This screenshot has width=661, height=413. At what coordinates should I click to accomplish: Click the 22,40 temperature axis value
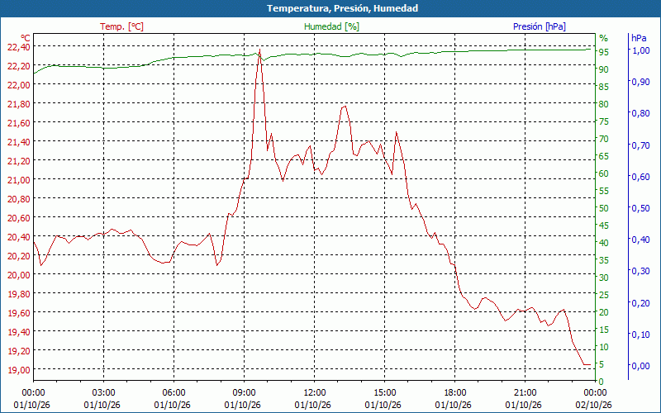(18, 47)
